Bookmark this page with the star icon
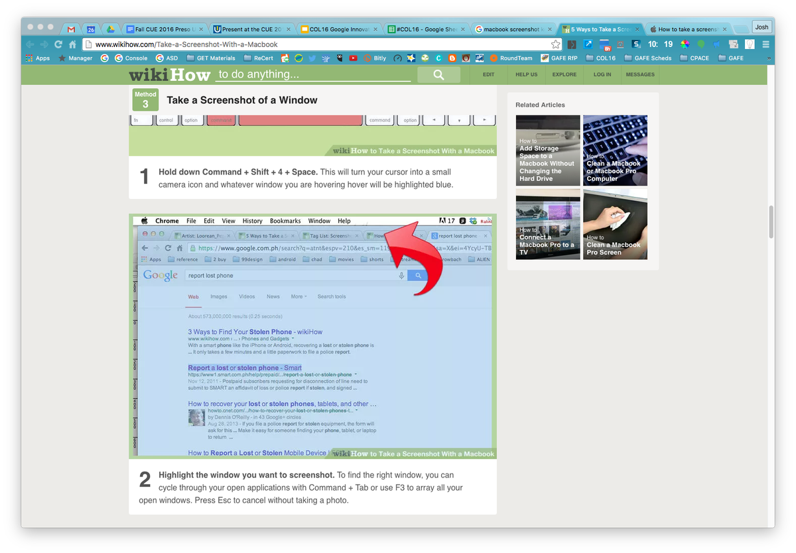Screen dimensions: 796x553 (x=556, y=44)
